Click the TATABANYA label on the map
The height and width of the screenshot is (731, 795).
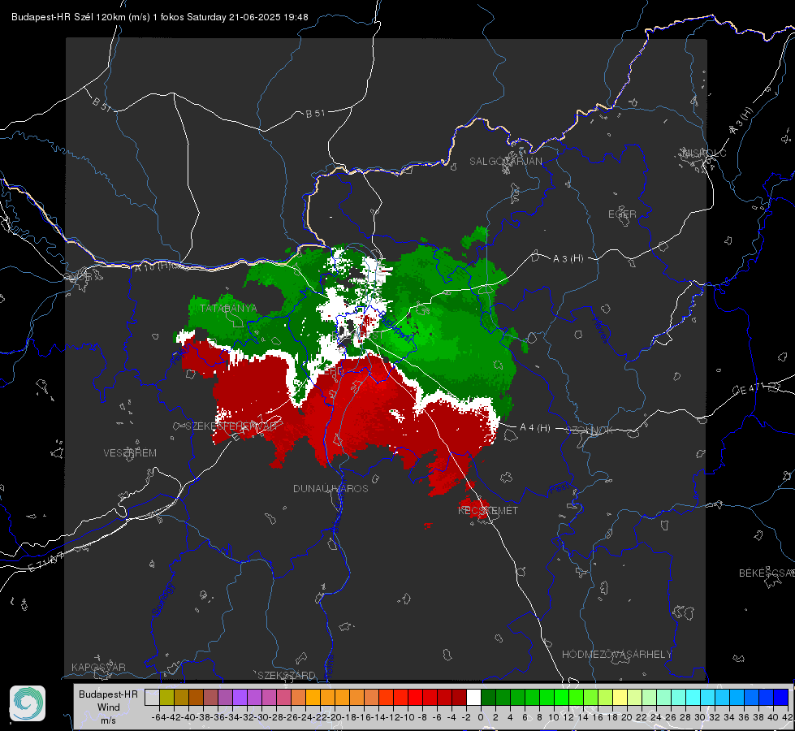point(228,308)
